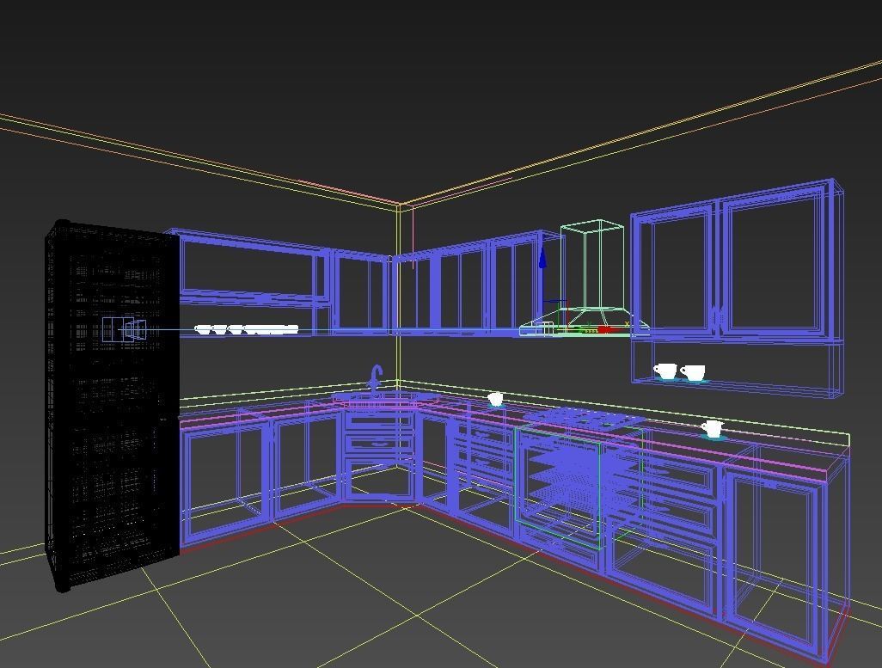Click the yellow vertical wall corner line

coord(398,292)
